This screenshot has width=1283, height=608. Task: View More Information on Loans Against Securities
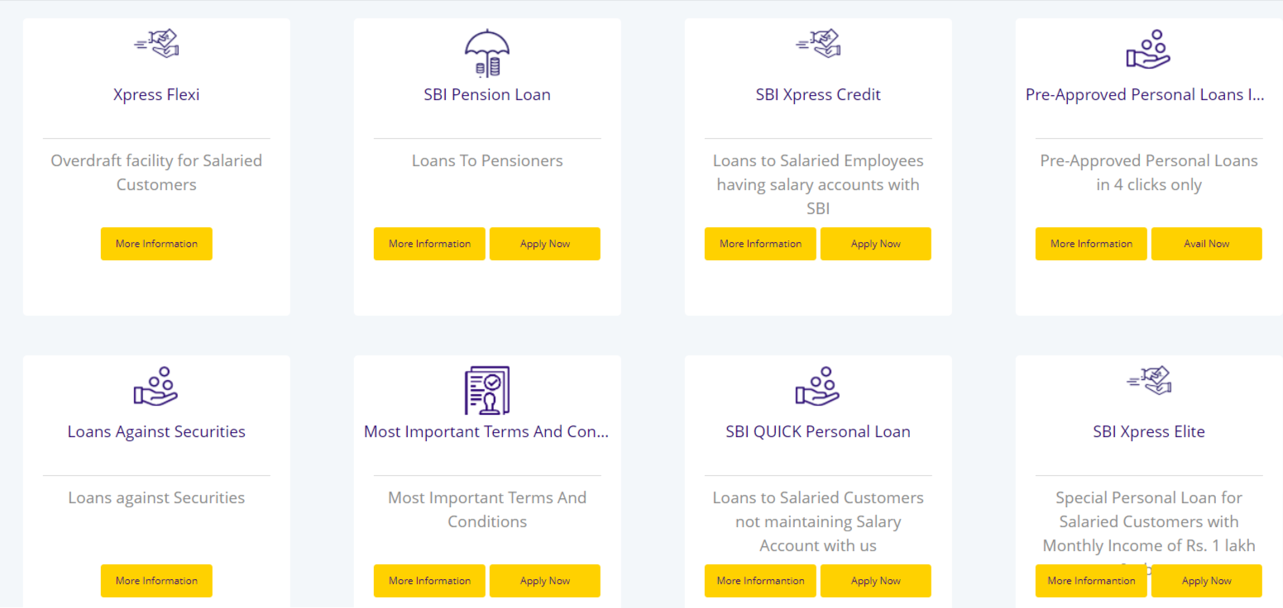pos(156,581)
